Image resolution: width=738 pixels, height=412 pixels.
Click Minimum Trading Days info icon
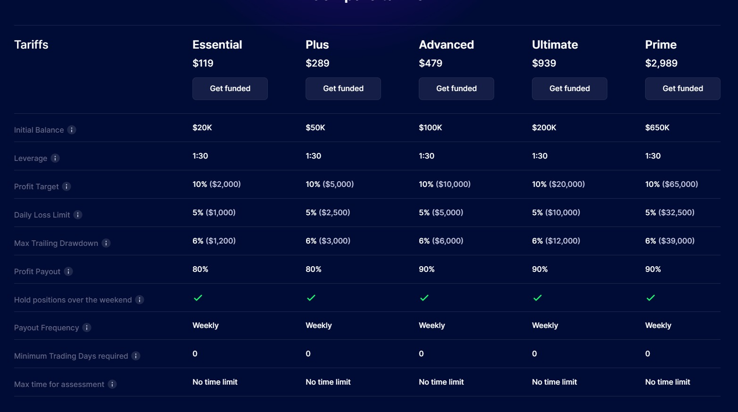[x=136, y=356]
